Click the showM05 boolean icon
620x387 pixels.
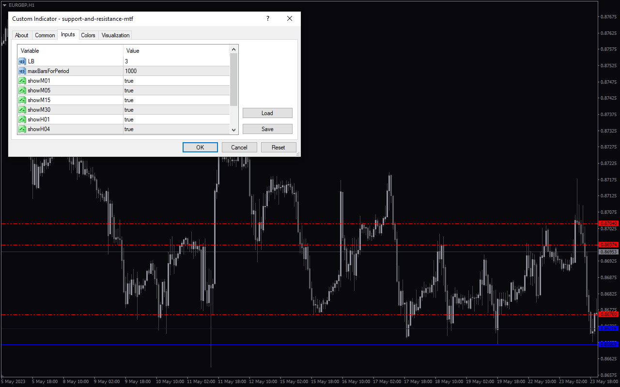[x=22, y=90]
